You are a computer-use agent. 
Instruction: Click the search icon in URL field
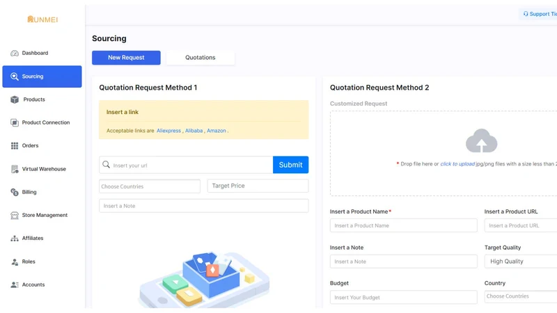tap(107, 165)
